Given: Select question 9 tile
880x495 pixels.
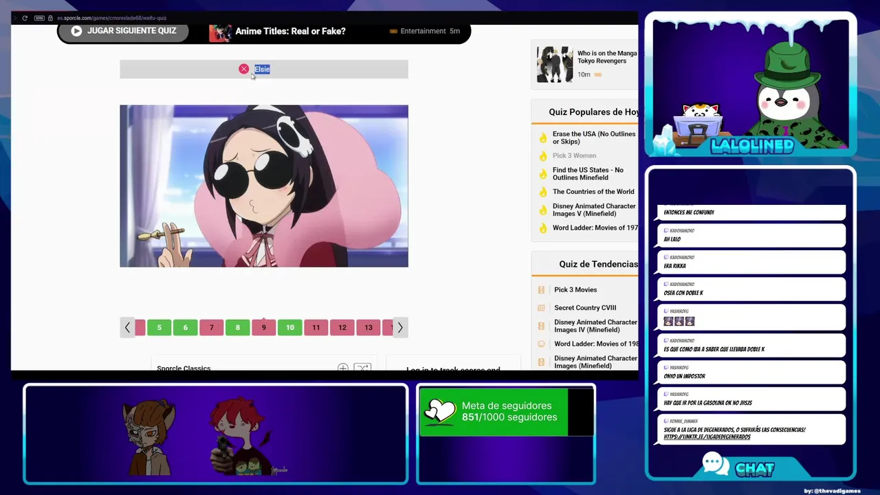Looking at the screenshot, I should tap(263, 328).
